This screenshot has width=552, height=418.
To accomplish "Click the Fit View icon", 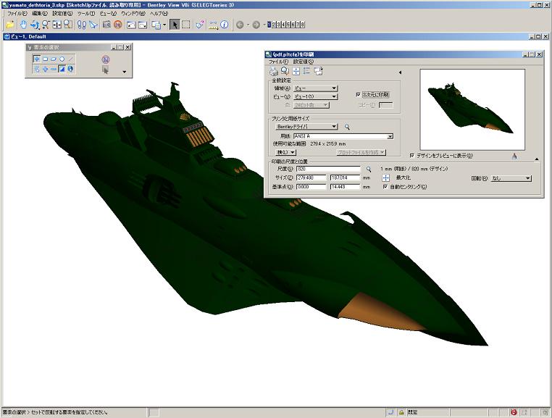I will point(57,25).
